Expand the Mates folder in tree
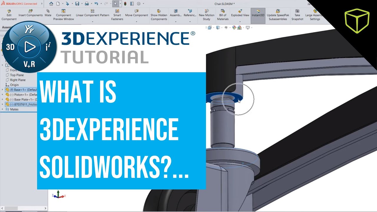The height and width of the screenshot is (212, 377). 3,109
